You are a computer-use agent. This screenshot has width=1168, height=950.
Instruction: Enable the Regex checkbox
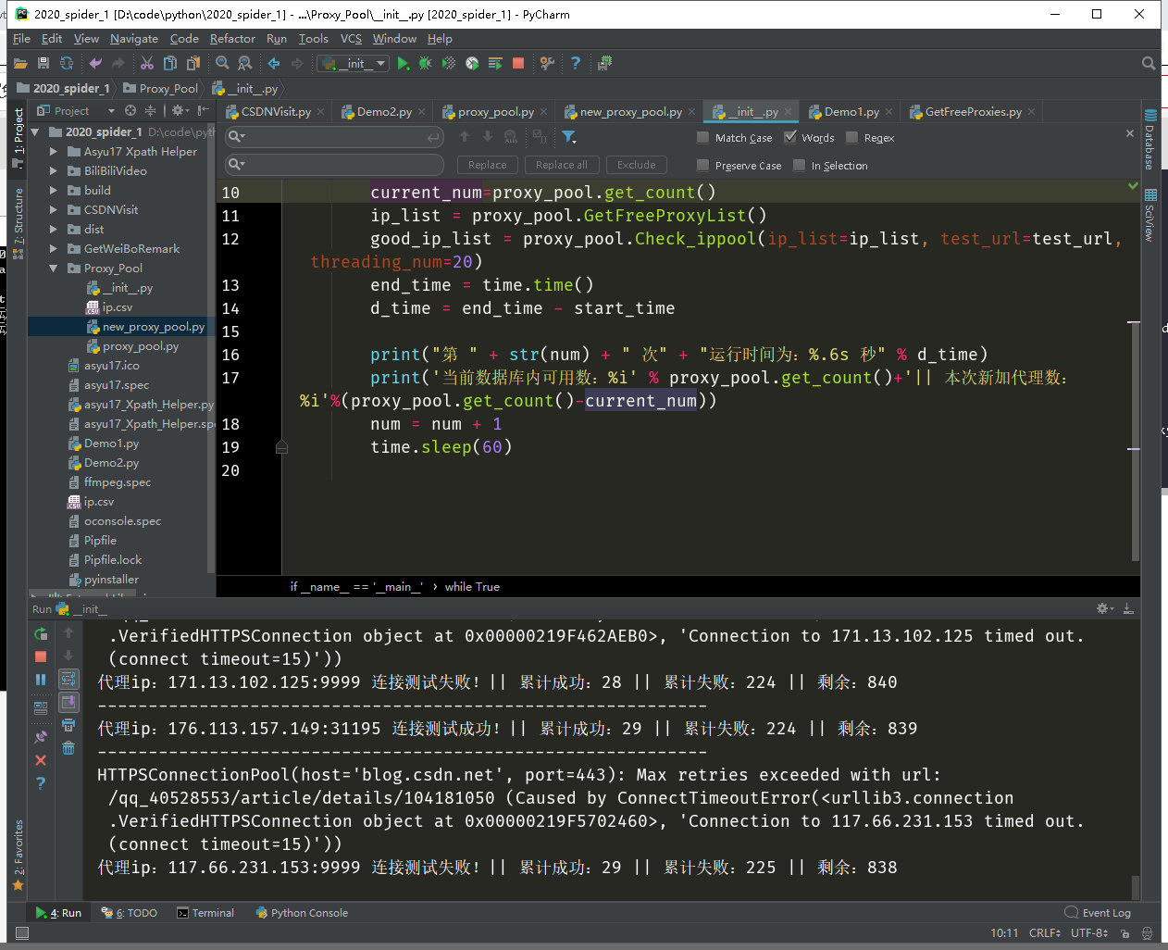pyautogui.click(x=852, y=138)
